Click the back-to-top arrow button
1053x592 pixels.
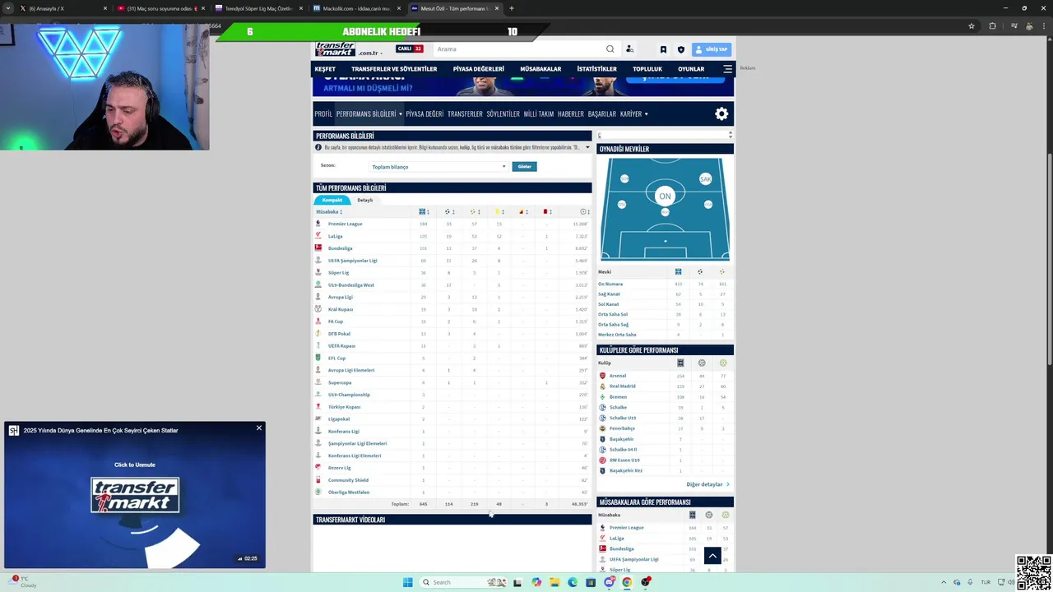(x=712, y=556)
